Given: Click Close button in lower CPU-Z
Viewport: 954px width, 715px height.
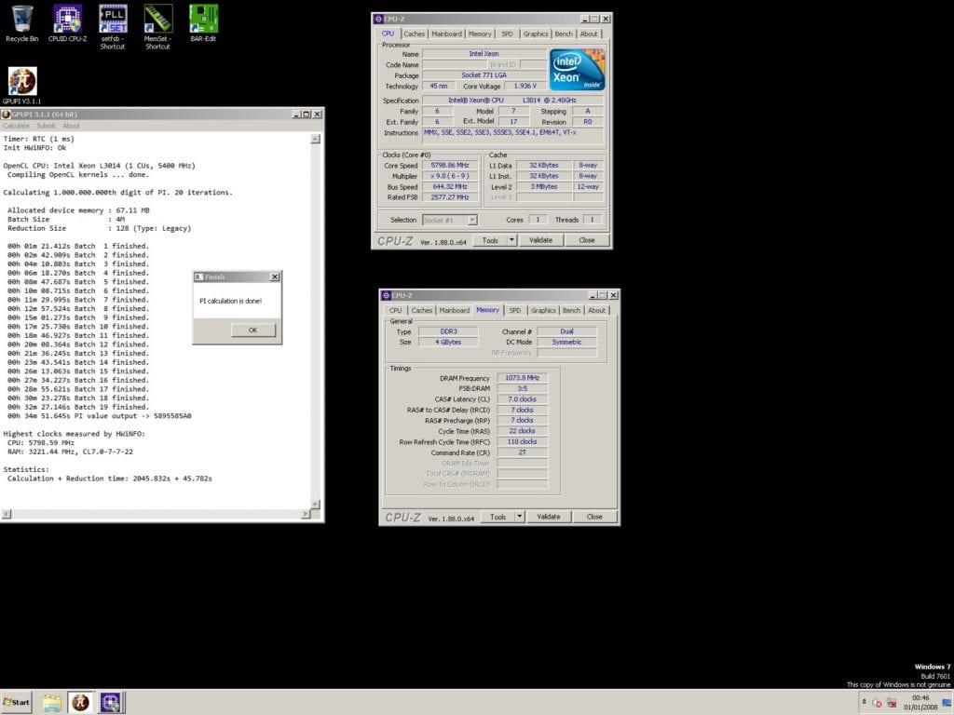Looking at the screenshot, I should point(594,517).
